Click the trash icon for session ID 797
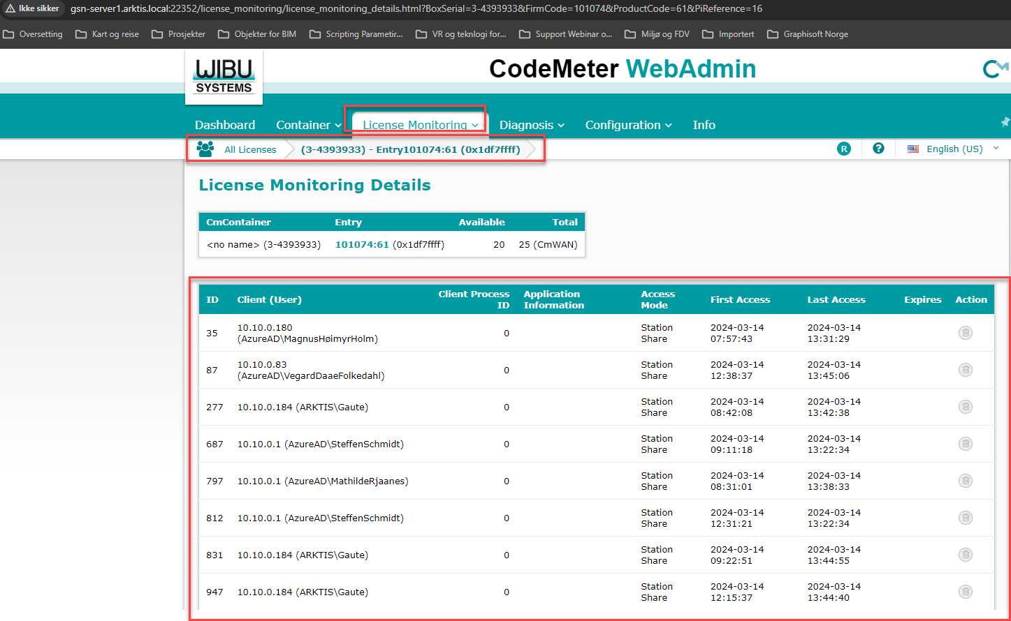Image resolution: width=1011 pixels, height=621 pixels. click(965, 481)
